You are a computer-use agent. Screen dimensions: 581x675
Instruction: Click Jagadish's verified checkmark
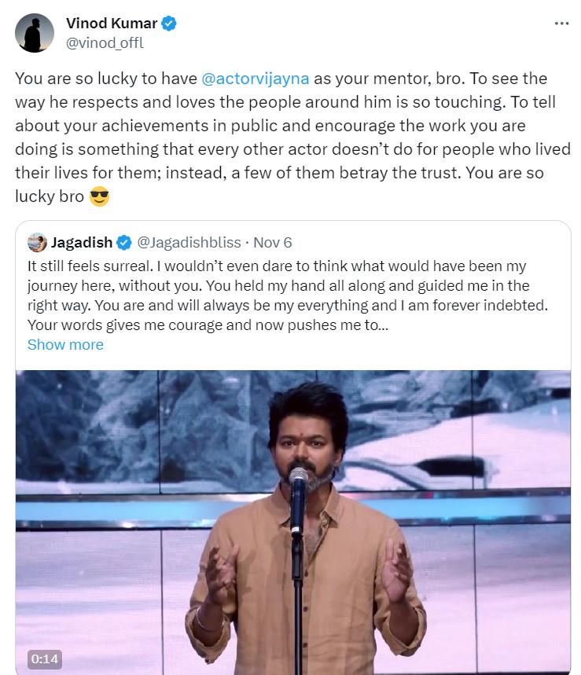(x=123, y=243)
